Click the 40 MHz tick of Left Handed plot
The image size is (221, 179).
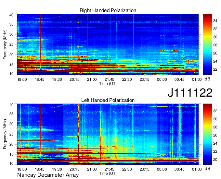coord(11,105)
